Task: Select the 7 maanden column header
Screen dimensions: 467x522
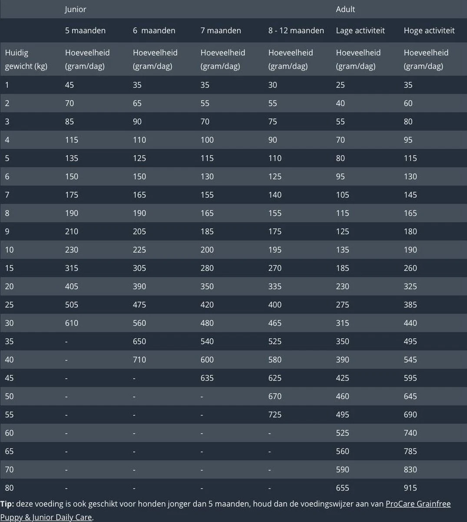Action: pyautogui.click(x=221, y=30)
